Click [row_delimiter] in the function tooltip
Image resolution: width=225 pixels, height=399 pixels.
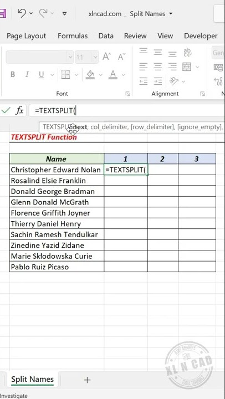[152, 127]
